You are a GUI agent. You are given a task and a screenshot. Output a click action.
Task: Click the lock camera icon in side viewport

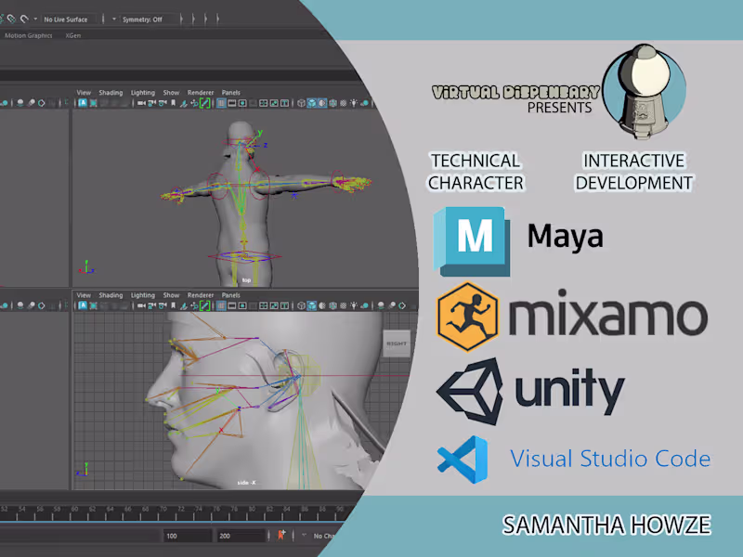(151, 305)
